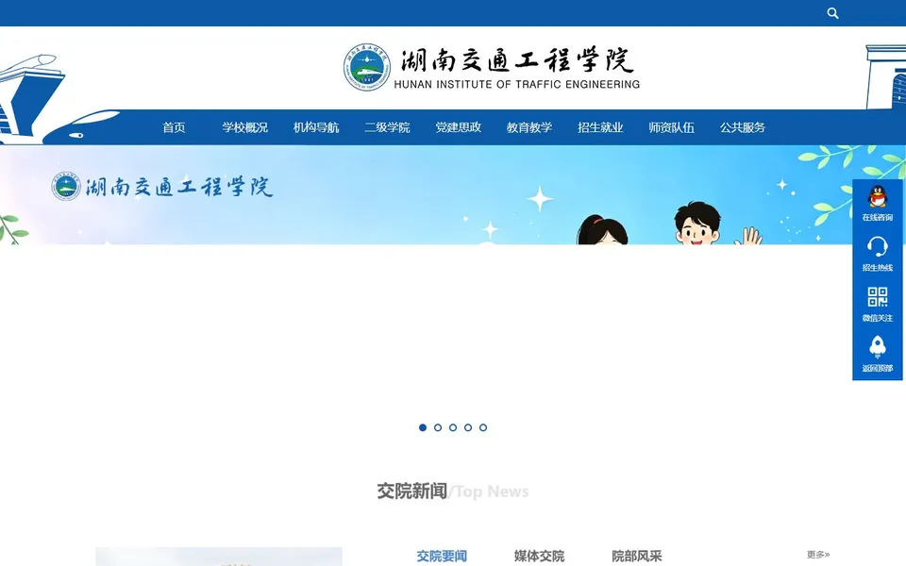This screenshot has width=906, height=566.
Task: Click HUNAN INSTITUTE OF TRAFFIC ENGINEERING text
Action: 516,84
